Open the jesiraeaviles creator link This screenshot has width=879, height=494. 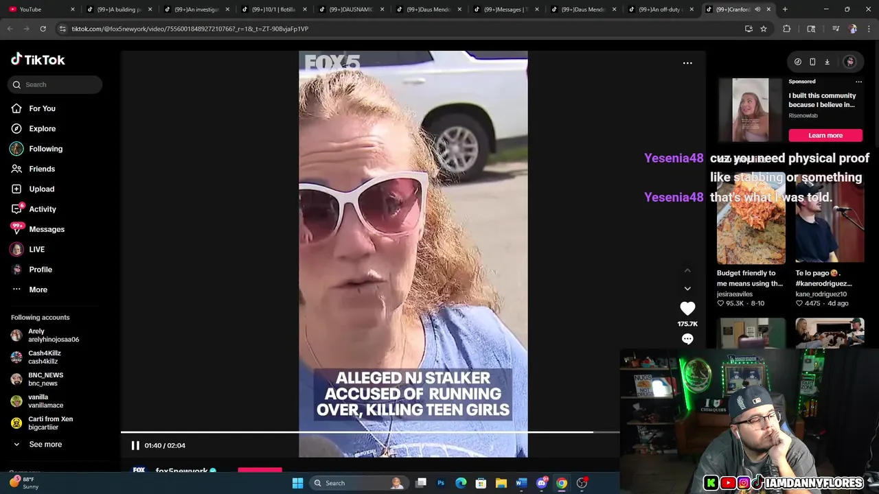pyautogui.click(x=735, y=294)
